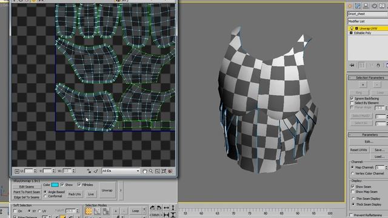
Task: Select Thick Seam Display radio button
Action: [353, 205]
